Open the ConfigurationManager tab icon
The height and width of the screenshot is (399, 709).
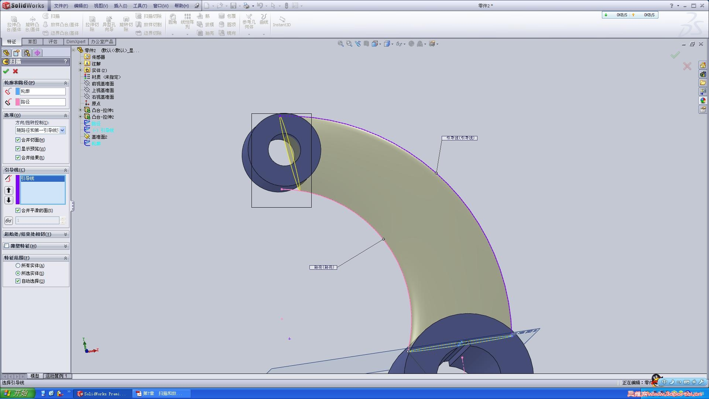[x=27, y=53]
